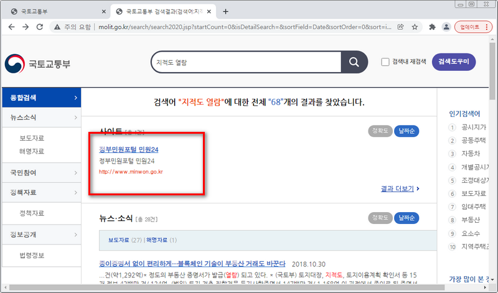Expand the 정책자료 chevron

(x=75, y=192)
